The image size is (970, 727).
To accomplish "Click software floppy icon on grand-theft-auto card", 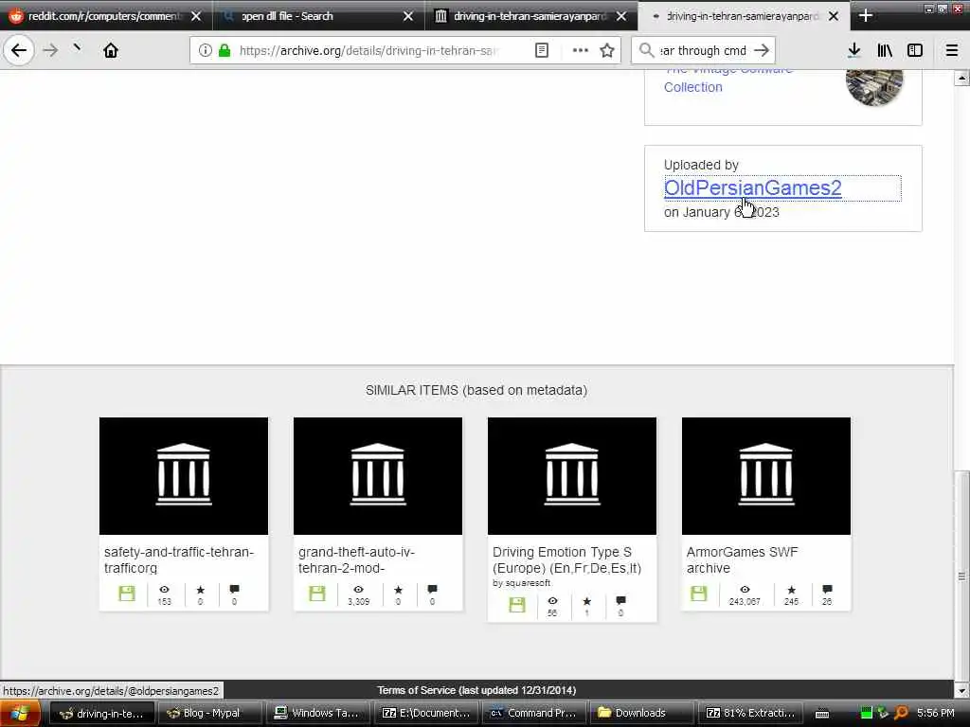I will pyautogui.click(x=316, y=594).
